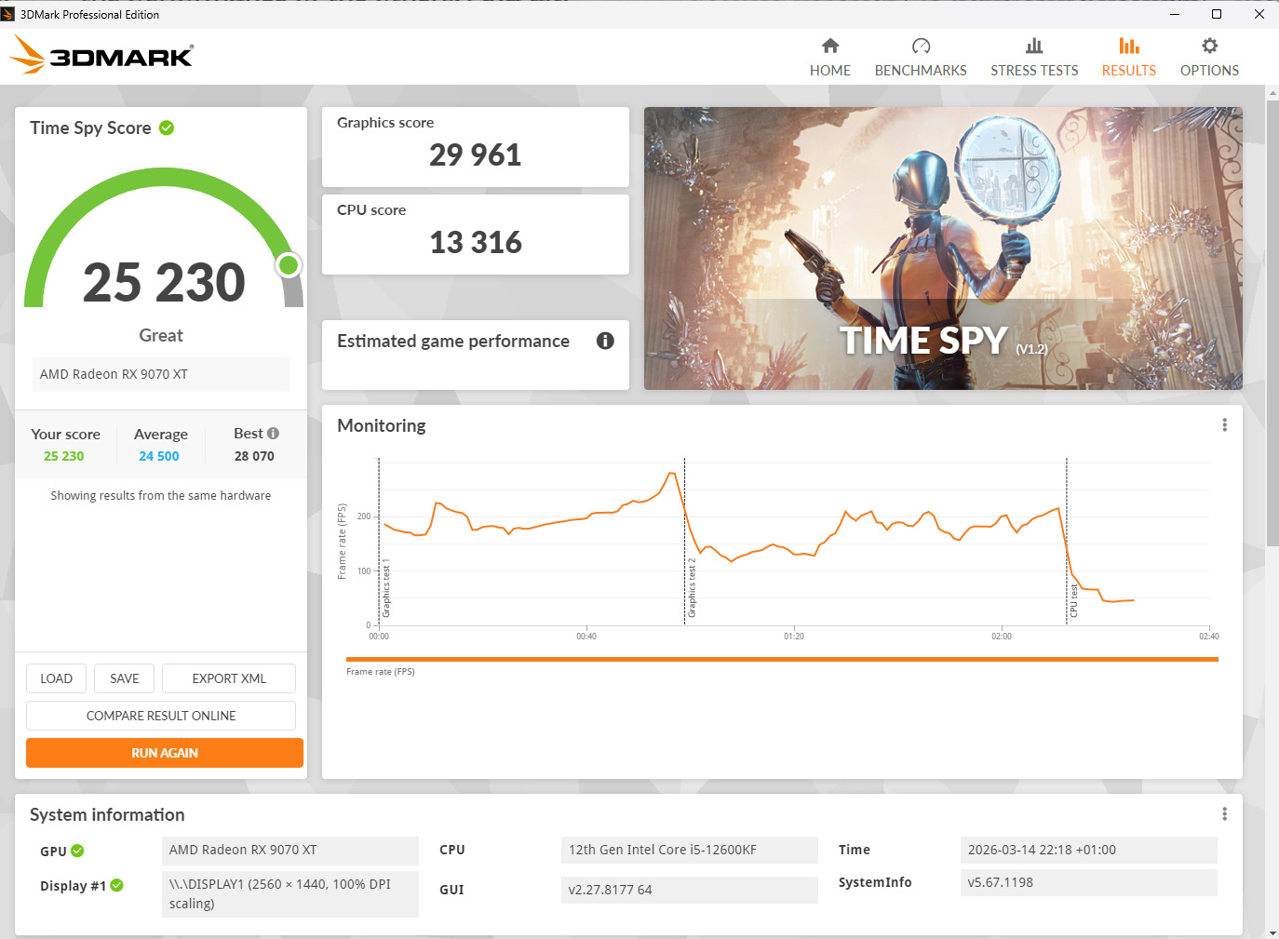The height and width of the screenshot is (939, 1279).
Task: Click the RUN AGAIN button
Action: (165, 753)
